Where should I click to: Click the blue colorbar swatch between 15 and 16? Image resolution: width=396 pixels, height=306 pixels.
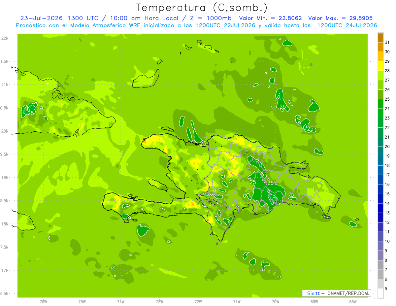tap(380, 189)
